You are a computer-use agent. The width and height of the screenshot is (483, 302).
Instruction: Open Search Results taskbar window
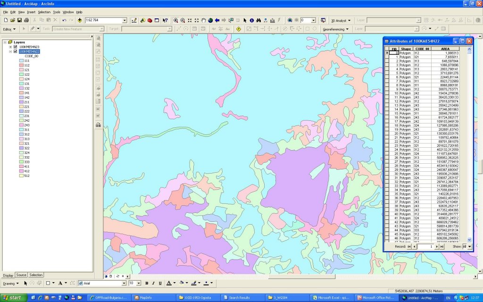tap(242, 298)
